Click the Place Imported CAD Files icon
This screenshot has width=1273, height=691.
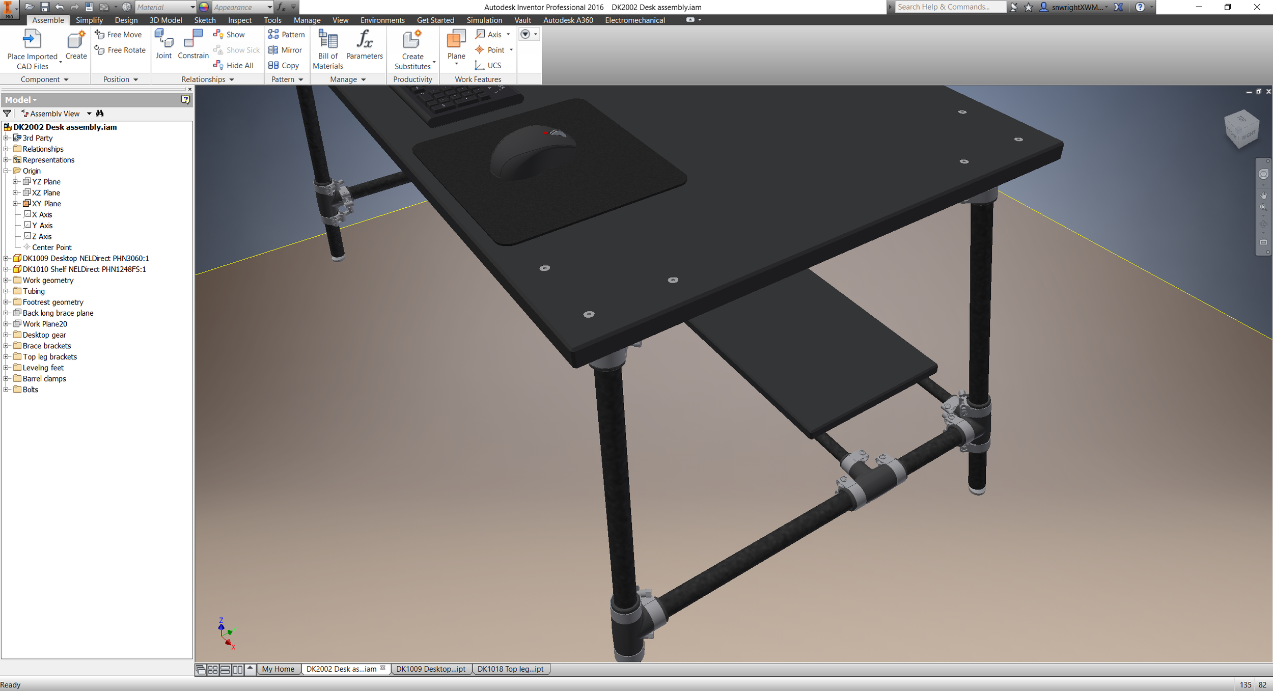pyautogui.click(x=32, y=40)
